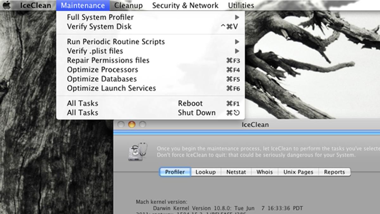
Task: Click the IceClean disk stethoscope icon
Action: coord(138,151)
